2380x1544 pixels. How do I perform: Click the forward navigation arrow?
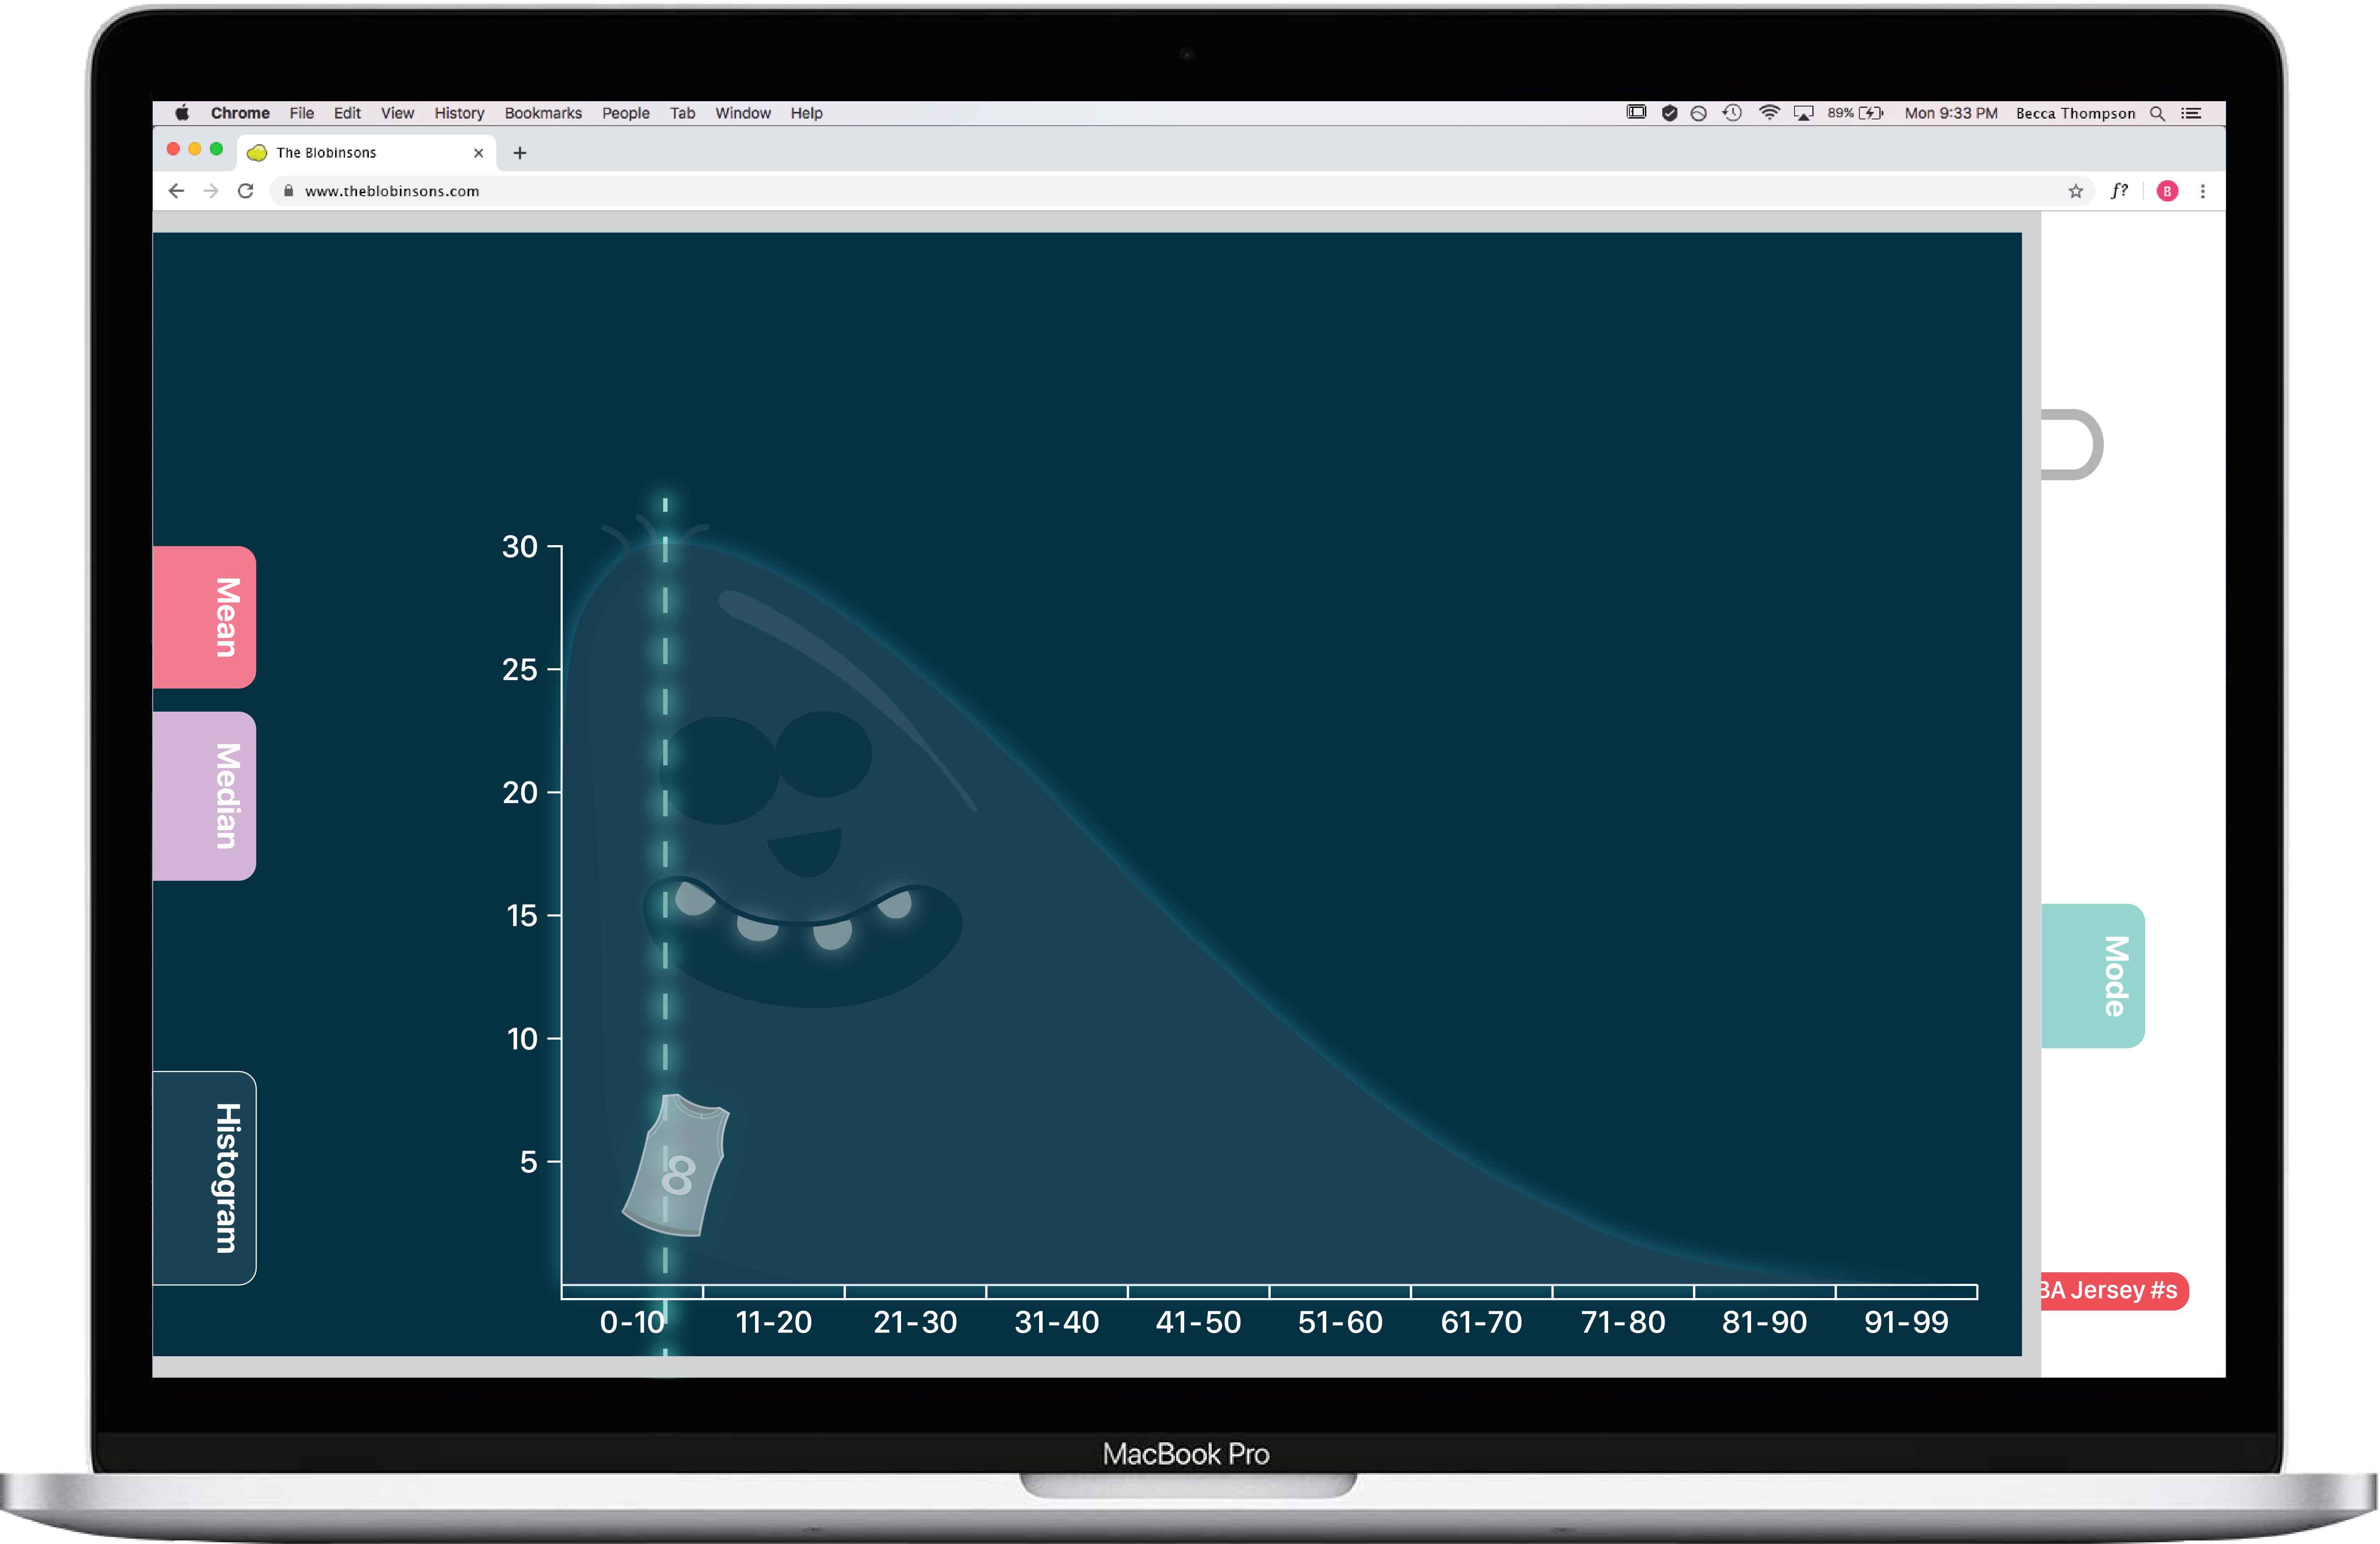tap(210, 191)
